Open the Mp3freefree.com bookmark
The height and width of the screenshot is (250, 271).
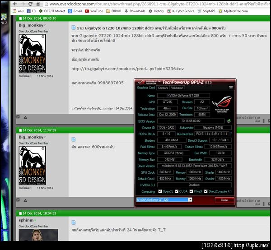233,11
